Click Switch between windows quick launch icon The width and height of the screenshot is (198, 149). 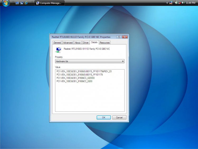tap(22, 3)
